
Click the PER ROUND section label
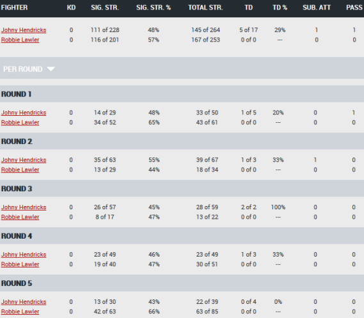click(x=23, y=69)
